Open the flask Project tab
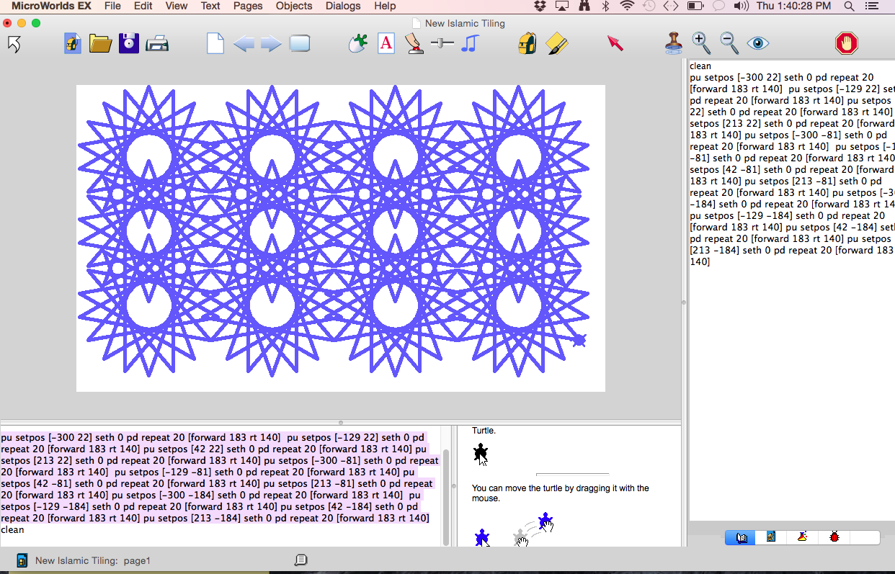 (802, 537)
